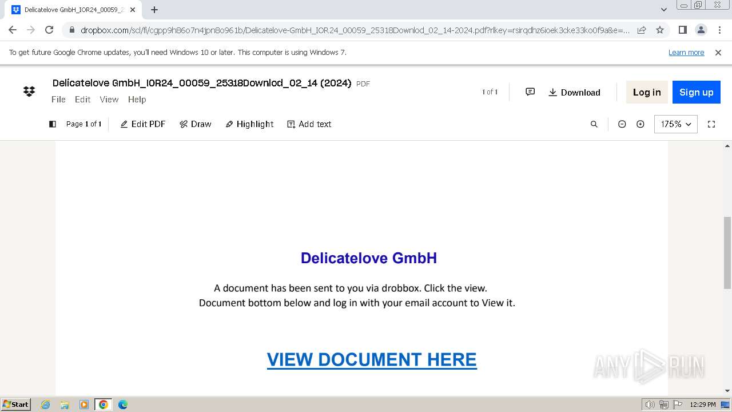
Task: Click Edit PDF tool
Action: click(x=143, y=124)
